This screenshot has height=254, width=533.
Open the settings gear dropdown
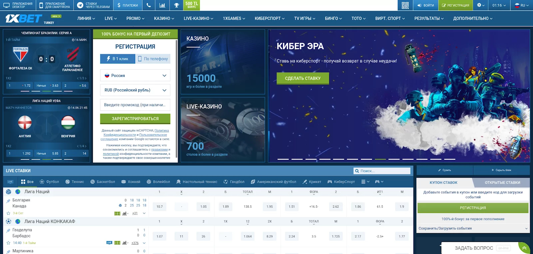481,5
